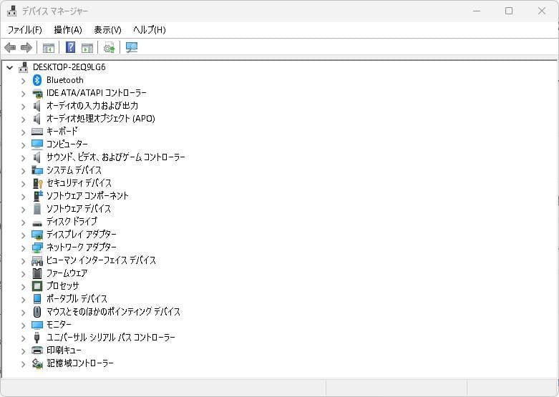Open the ファイル(F) menu
Image resolution: width=559 pixels, height=397 pixels.
coord(24,29)
